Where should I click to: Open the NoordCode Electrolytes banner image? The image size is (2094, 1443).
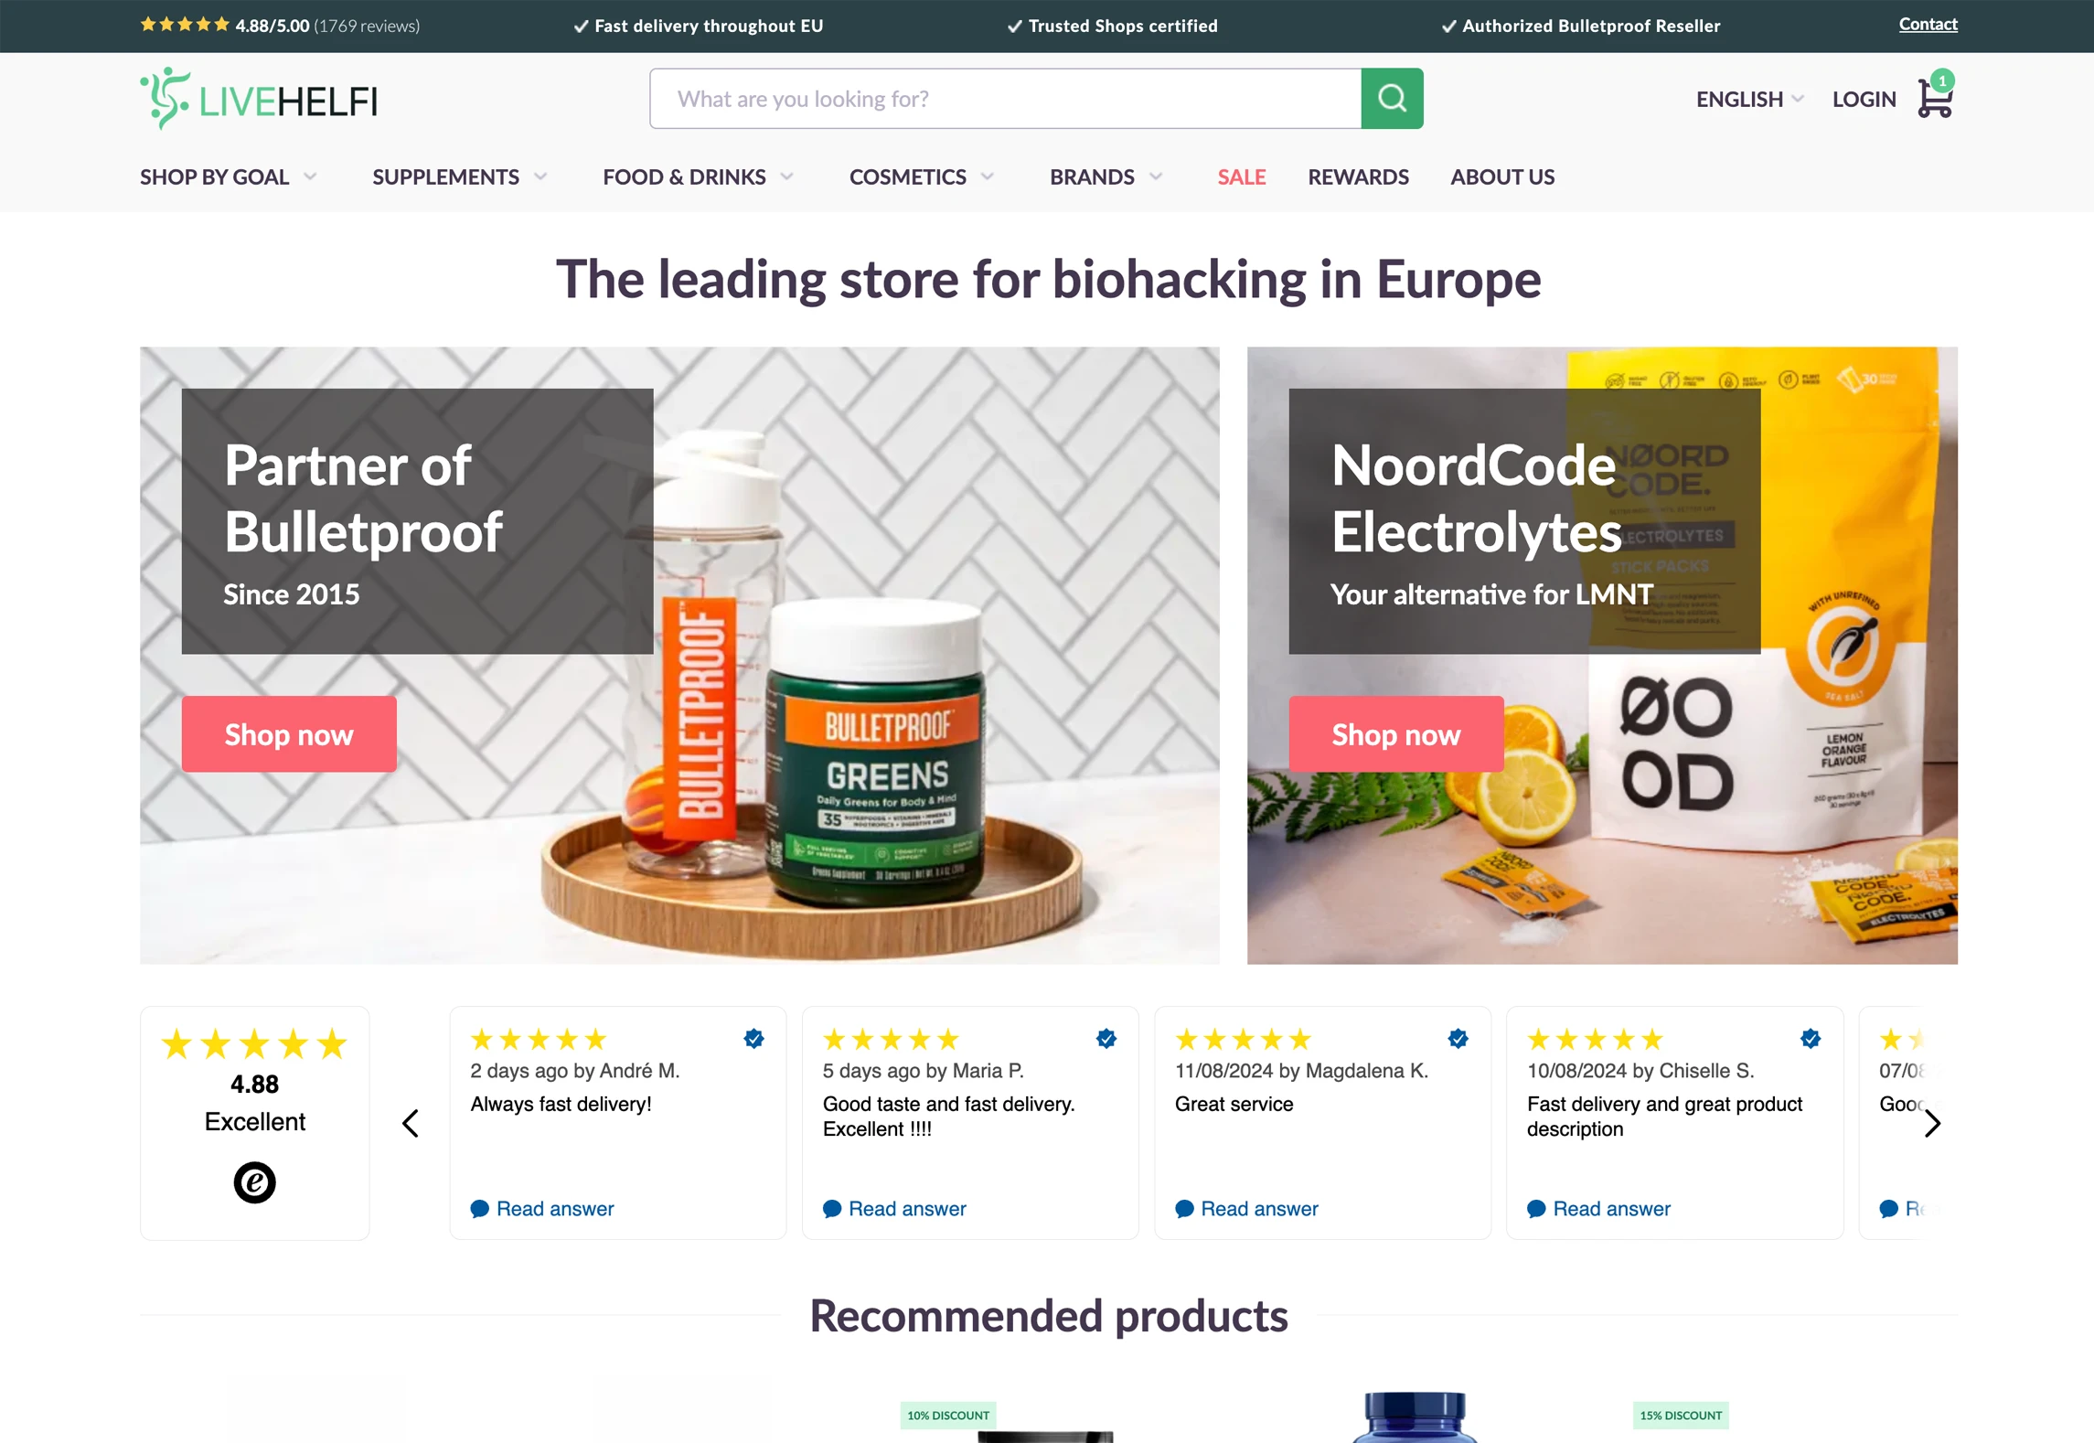1601,655
